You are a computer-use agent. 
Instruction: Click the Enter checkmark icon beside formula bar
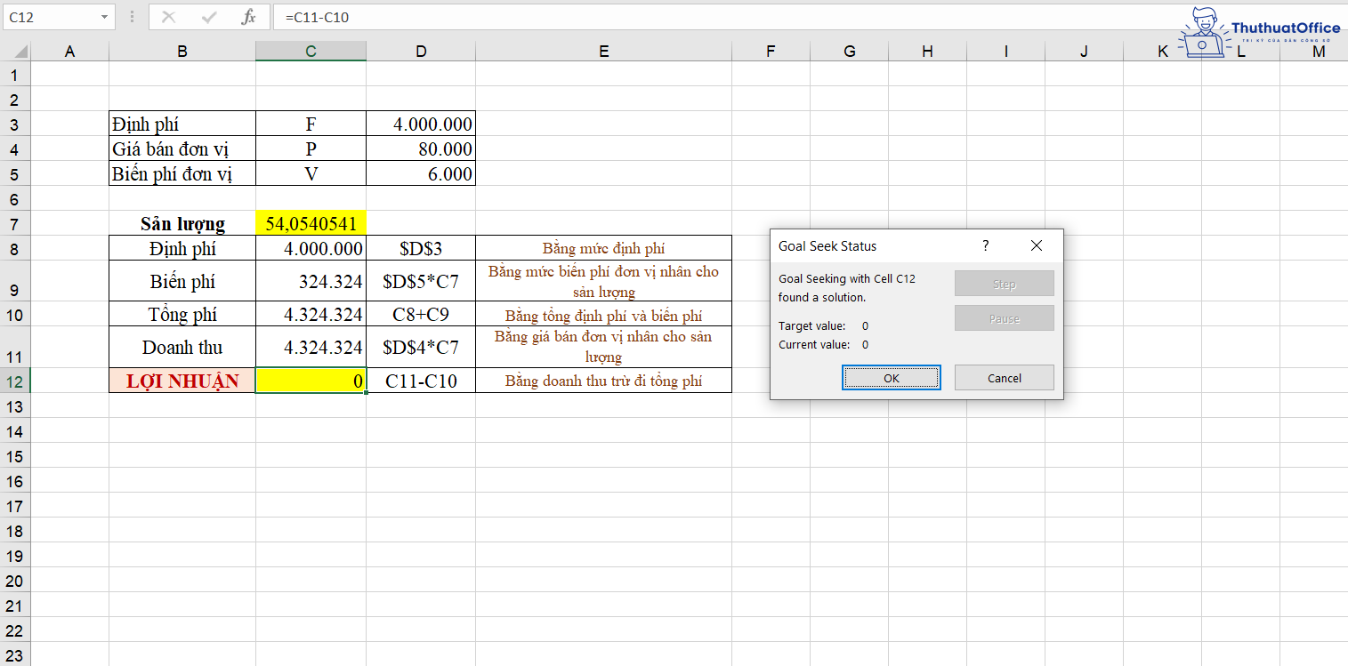point(208,17)
